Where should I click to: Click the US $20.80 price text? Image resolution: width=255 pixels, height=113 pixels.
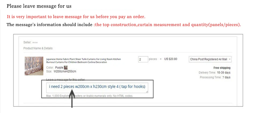tap(171, 59)
